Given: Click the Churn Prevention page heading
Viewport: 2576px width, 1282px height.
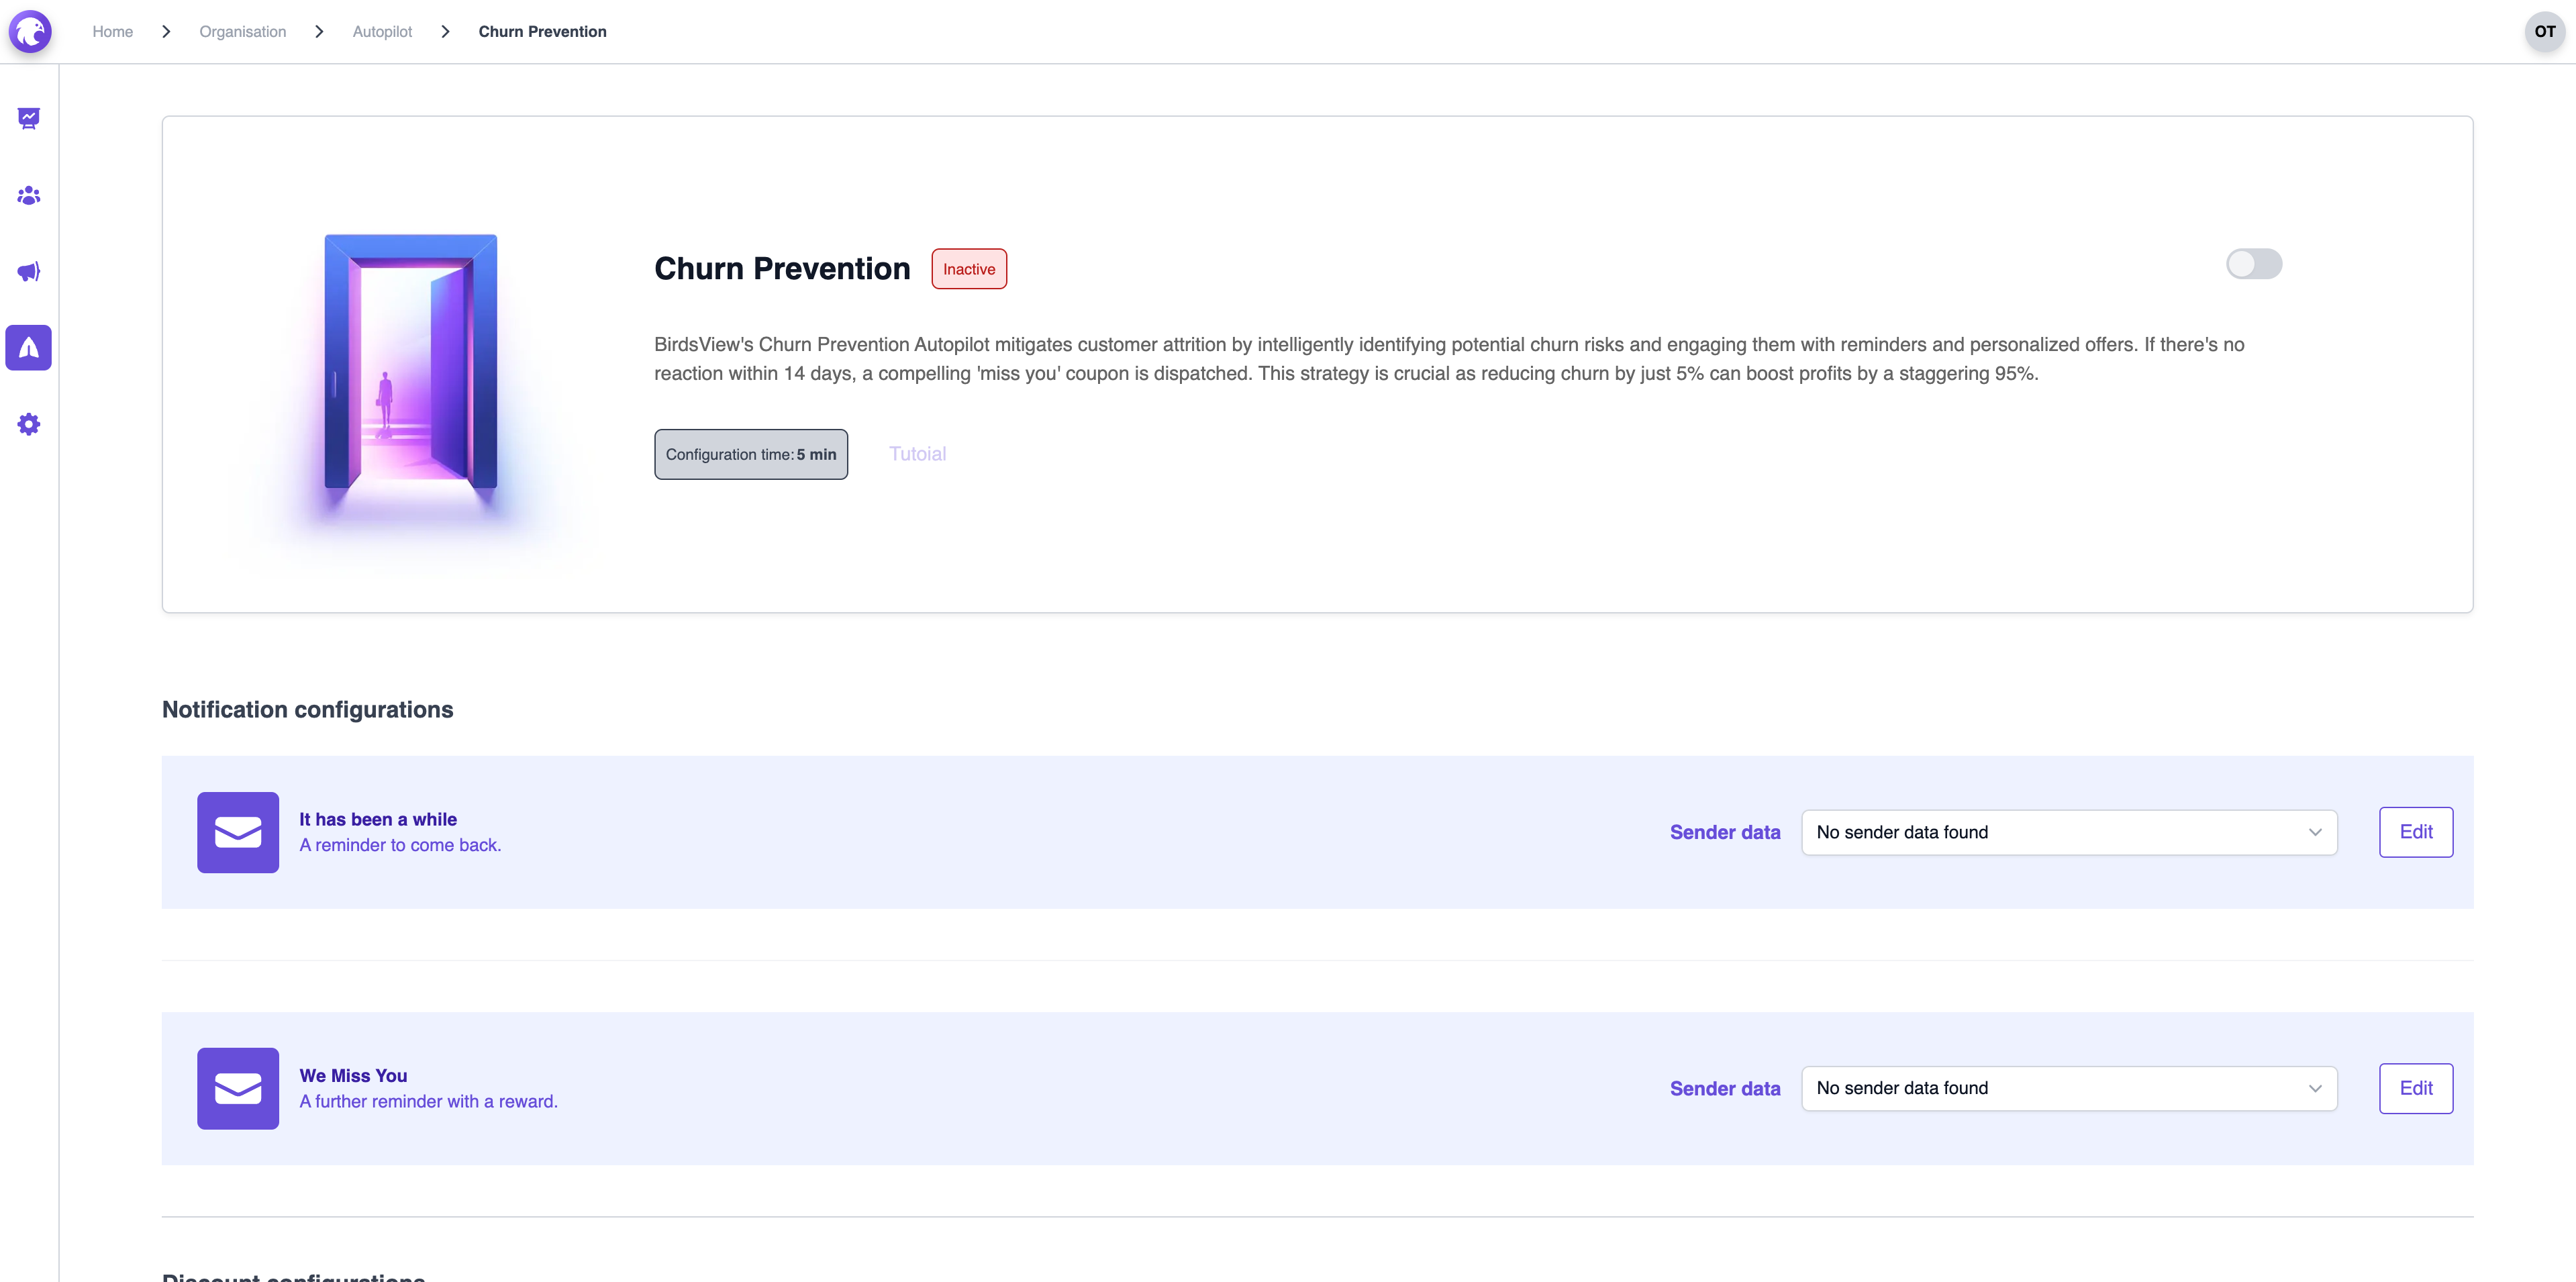Looking at the screenshot, I should [x=782, y=268].
